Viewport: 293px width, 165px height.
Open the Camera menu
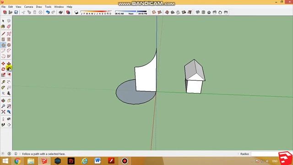tap(28, 7)
